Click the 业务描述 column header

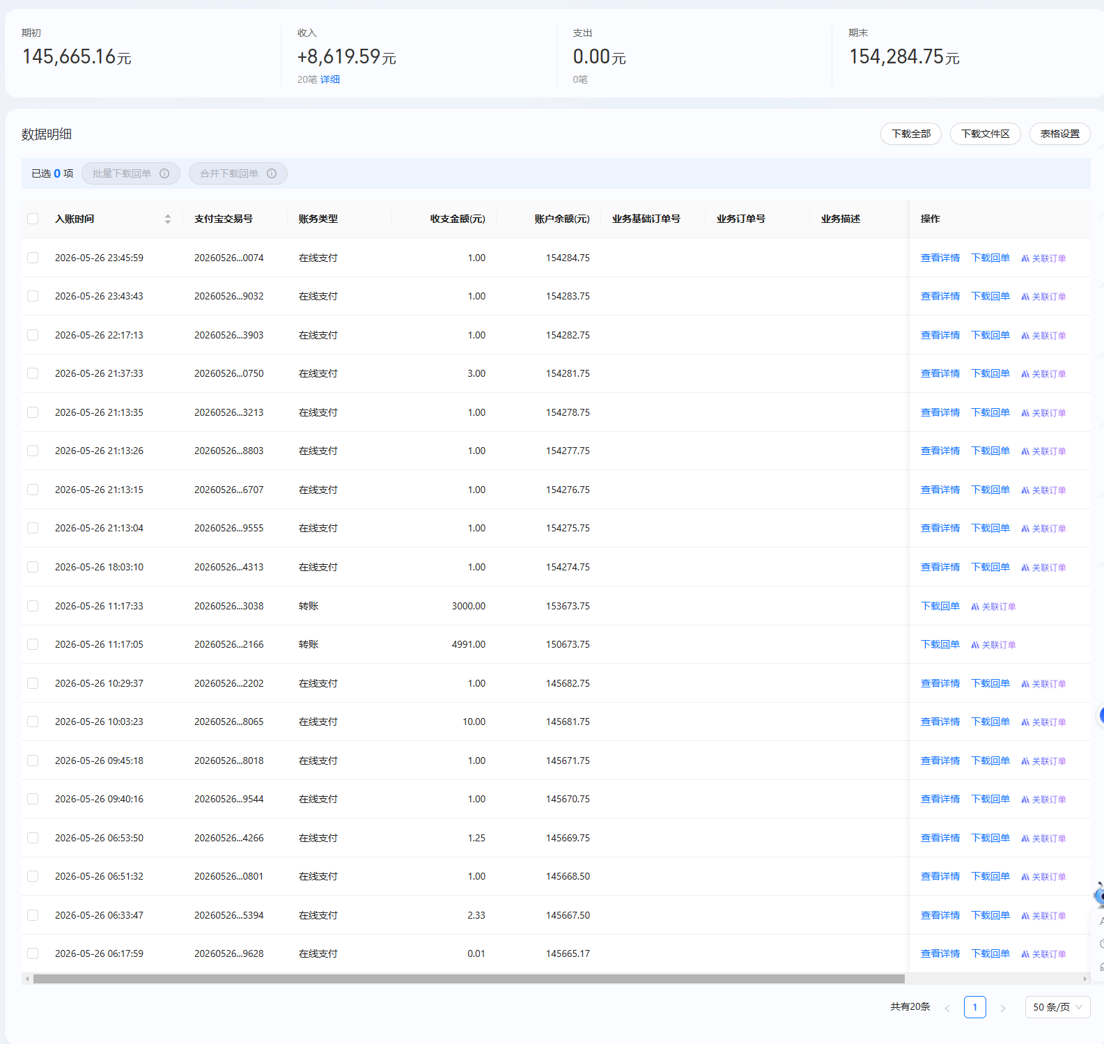click(841, 219)
